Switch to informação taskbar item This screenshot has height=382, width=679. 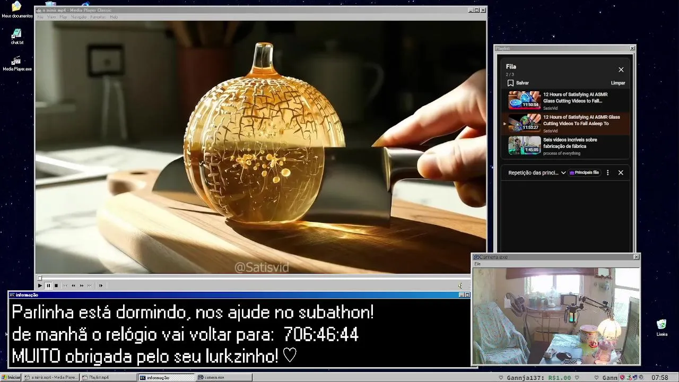click(x=167, y=377)
